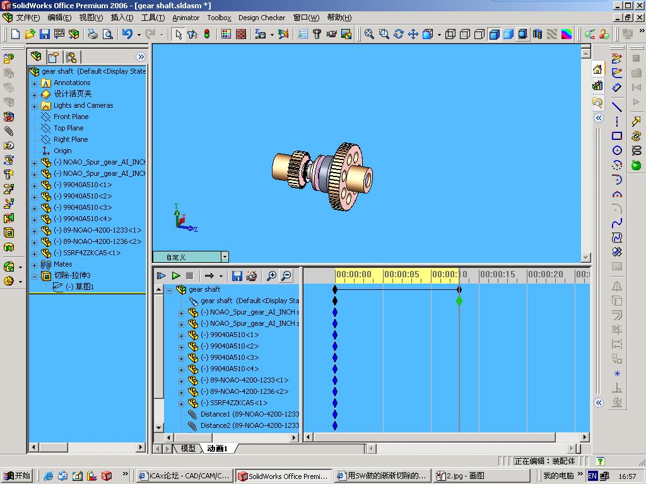Expand Lights and Cameras folder

35,106
